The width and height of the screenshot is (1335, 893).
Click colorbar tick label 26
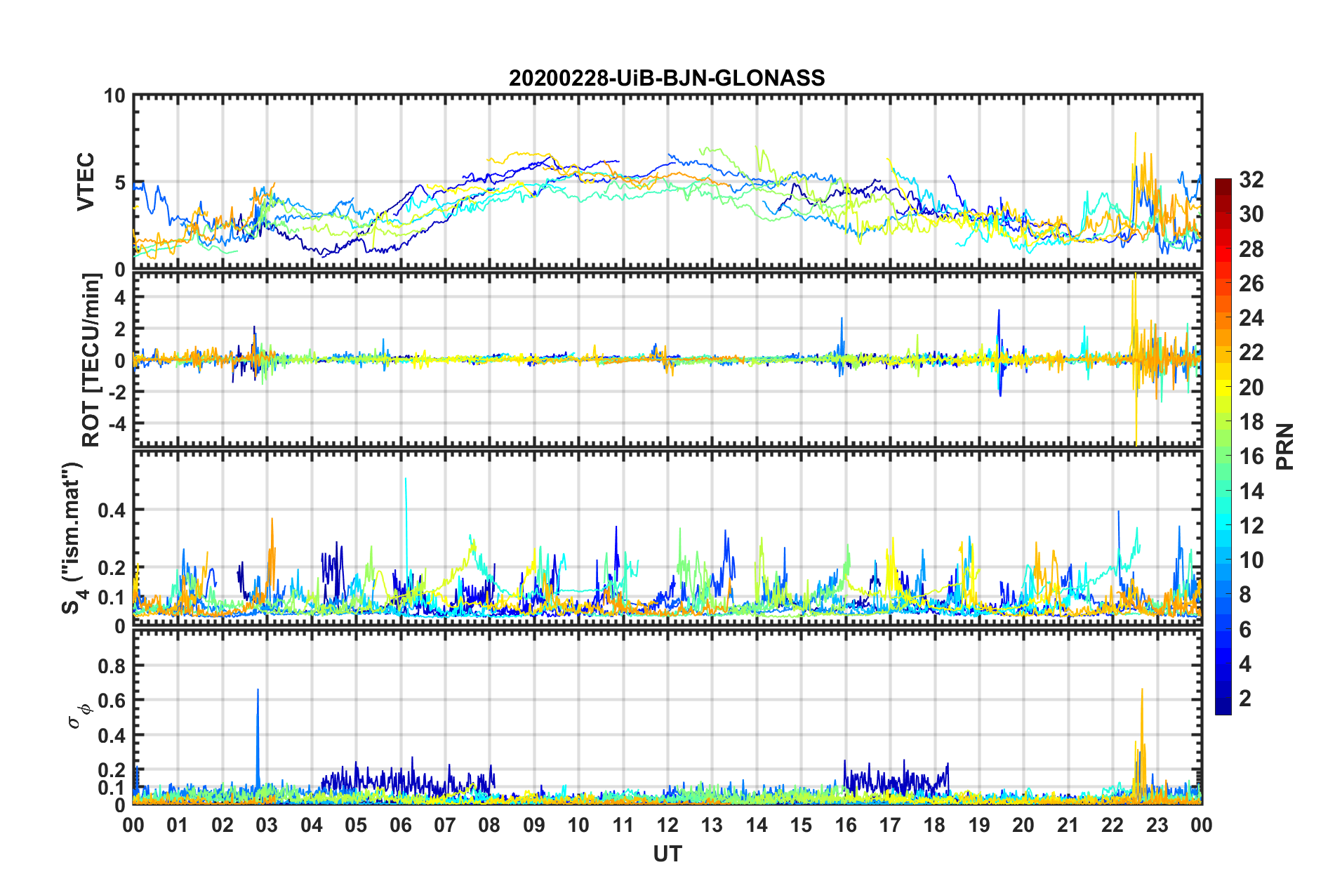point(1251,284)
